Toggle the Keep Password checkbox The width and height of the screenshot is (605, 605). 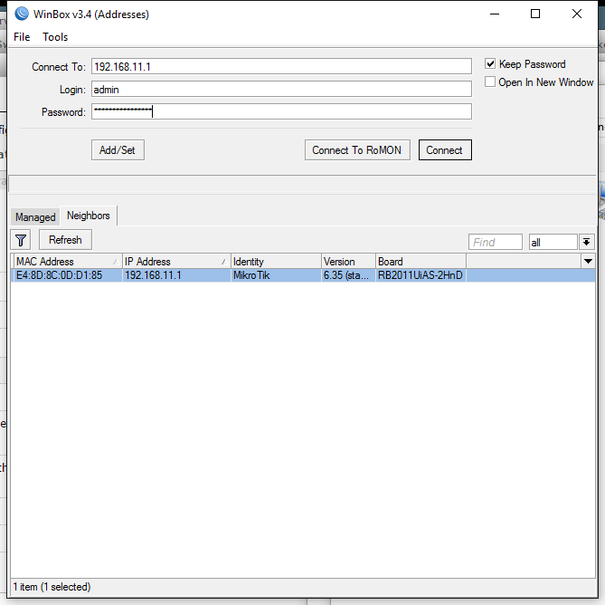click(490, 63)
